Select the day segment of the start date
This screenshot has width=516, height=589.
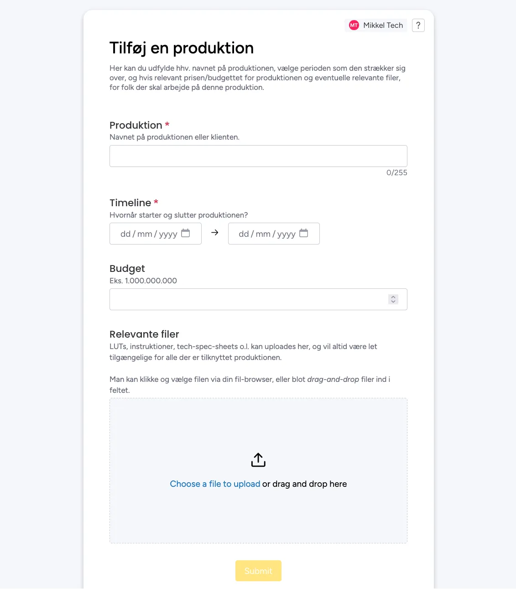[125, 234]
